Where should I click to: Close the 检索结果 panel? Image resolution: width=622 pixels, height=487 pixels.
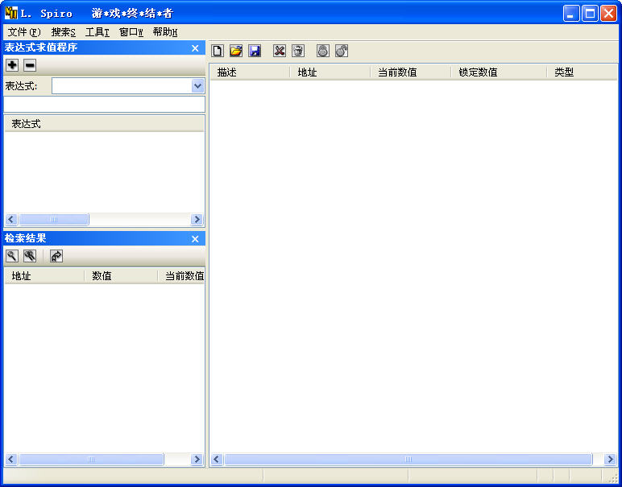[195, 239]
